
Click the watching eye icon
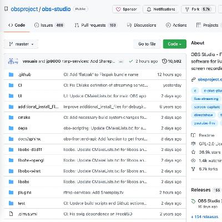tap(193, 160)
